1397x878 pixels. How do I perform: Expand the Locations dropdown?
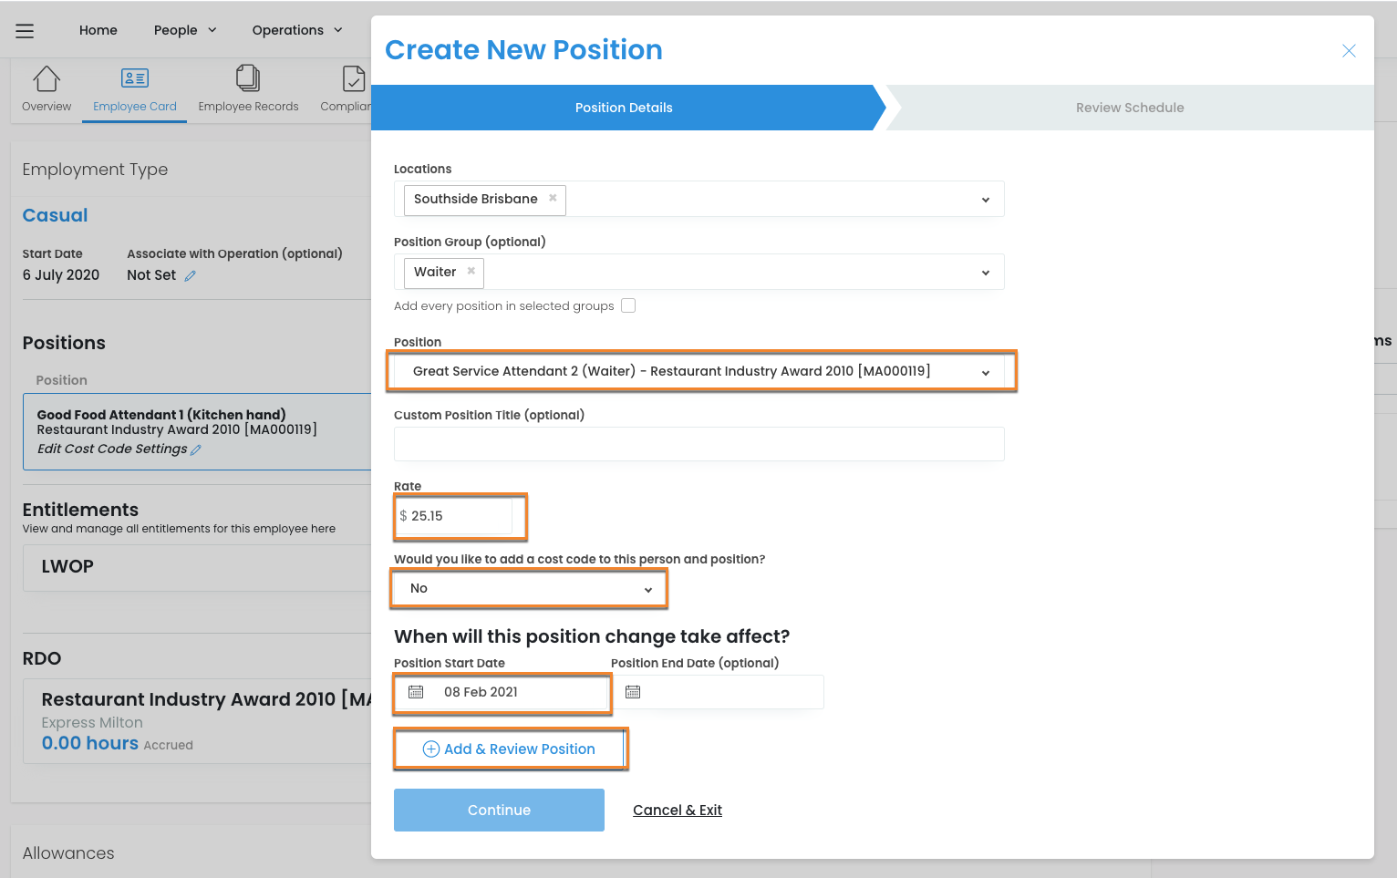[x=985, y=200]
